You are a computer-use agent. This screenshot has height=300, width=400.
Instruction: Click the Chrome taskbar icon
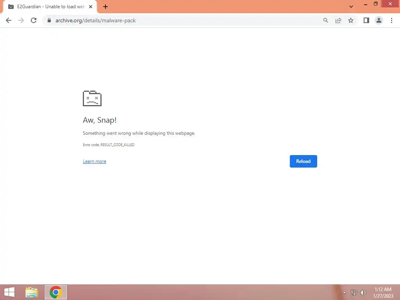pos(55,292)
